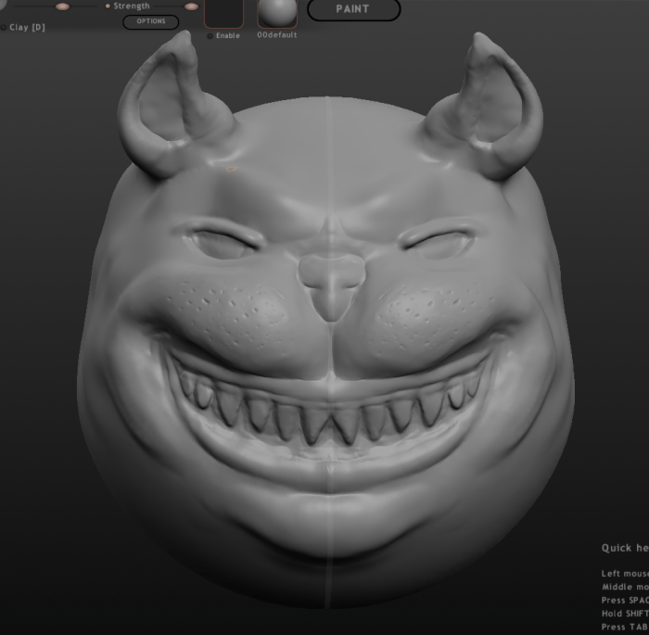Click the Strength label text
The width and height of the screenshot is (649, 635).
coord(132,6)
